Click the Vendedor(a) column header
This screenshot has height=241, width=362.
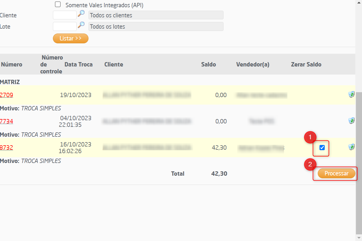click(253, 64)
